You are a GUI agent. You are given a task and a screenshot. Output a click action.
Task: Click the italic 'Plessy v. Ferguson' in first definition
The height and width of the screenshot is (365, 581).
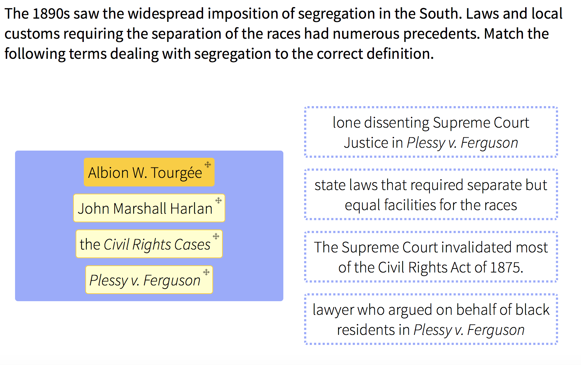coord(462,143)
